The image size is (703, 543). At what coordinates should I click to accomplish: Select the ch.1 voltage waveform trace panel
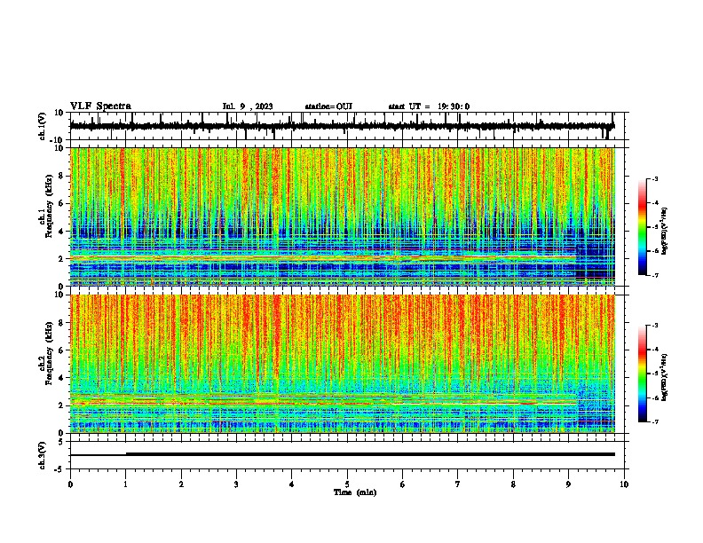(x=349, y=126)
